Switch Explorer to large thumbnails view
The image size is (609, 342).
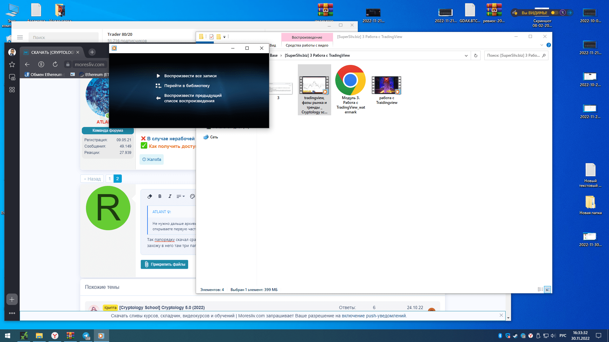pyautogui.click(x=547, y=289)
